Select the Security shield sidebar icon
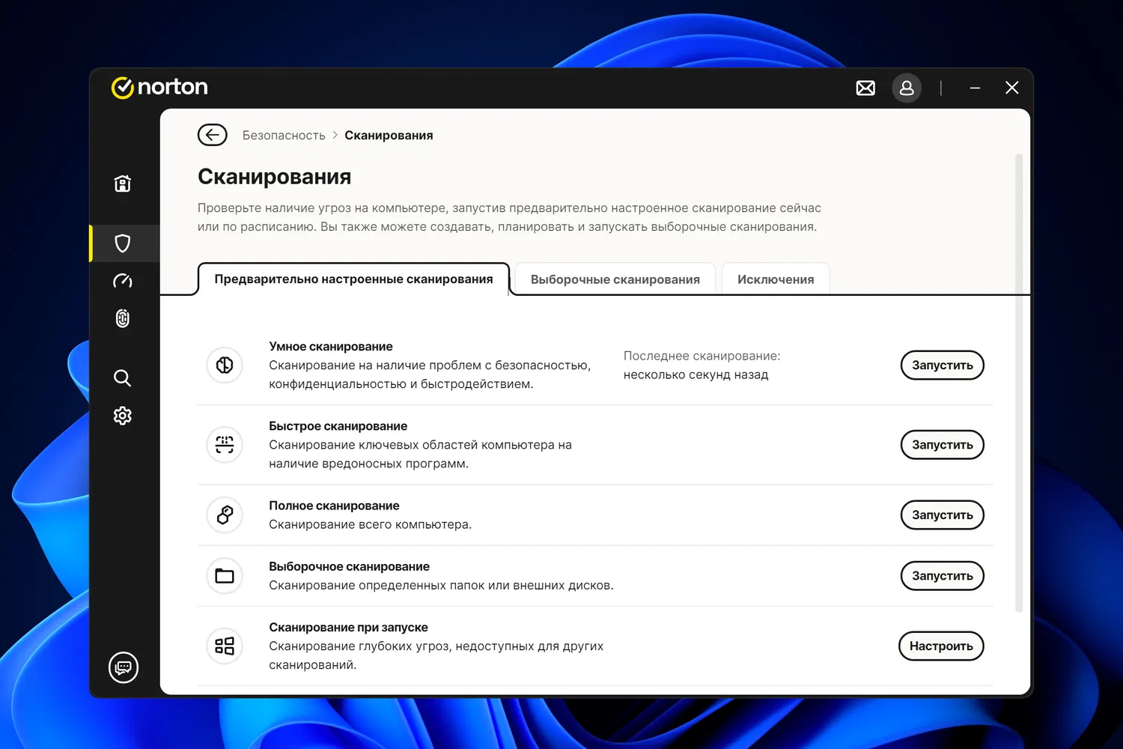The height and width of the screenshot is (749, 1123). (123, 243)
